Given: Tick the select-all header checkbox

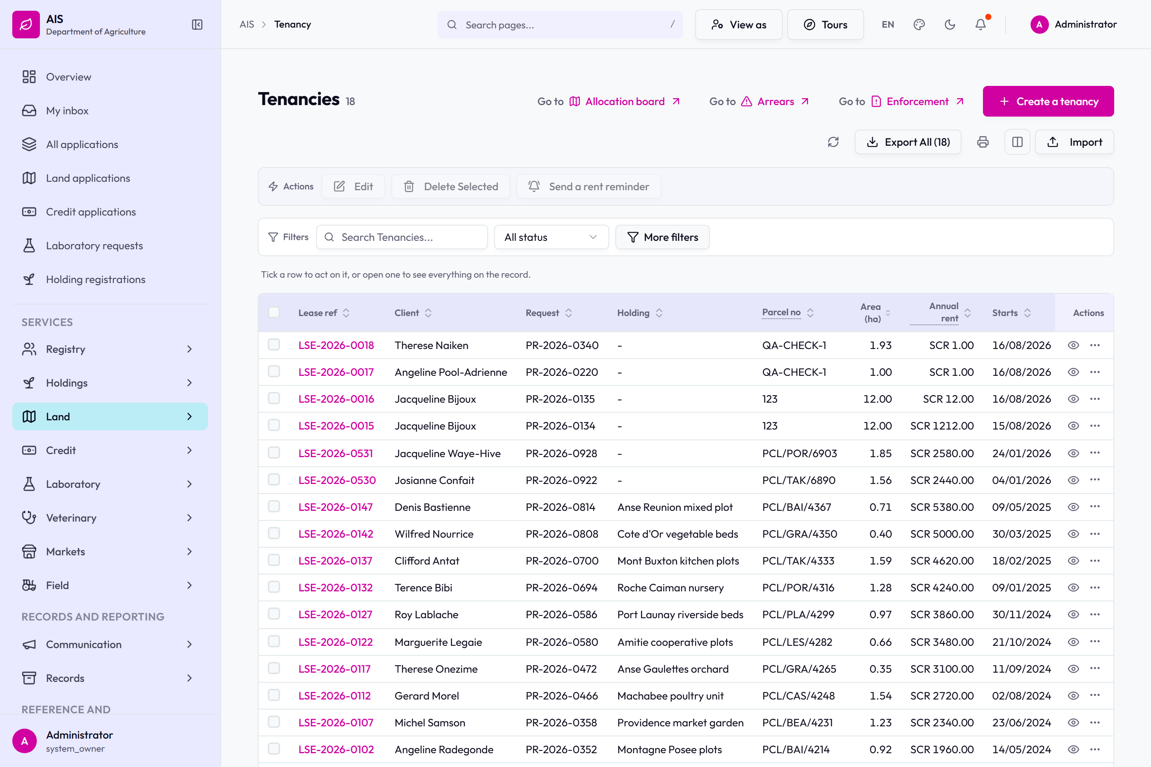Looking at the screenshot, I should [x=274, y=313].
